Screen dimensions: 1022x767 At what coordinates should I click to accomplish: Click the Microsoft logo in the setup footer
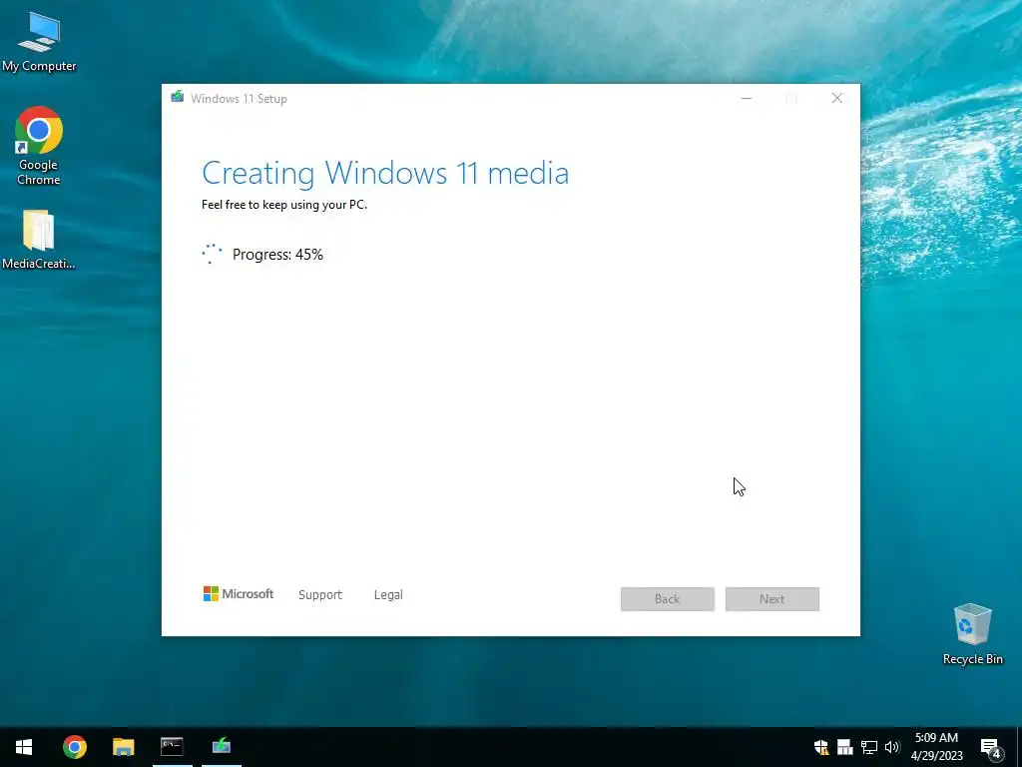coord(239,594)
